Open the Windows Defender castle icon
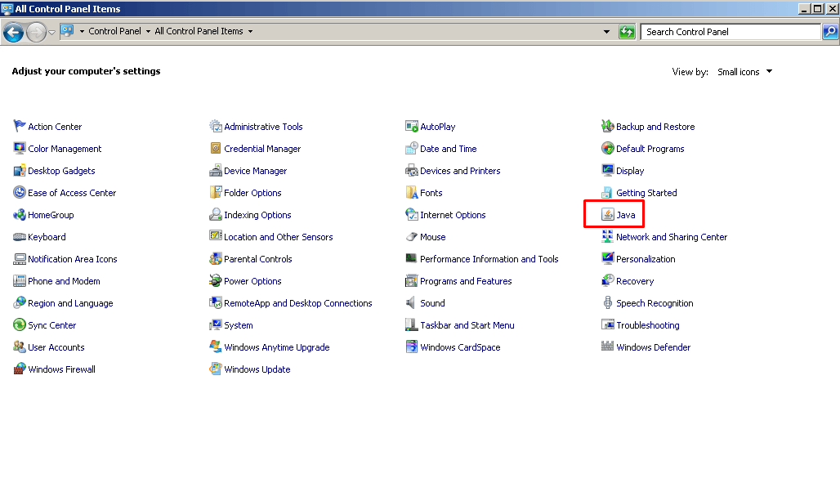This screenshot has height=483, width=840. 607,347
